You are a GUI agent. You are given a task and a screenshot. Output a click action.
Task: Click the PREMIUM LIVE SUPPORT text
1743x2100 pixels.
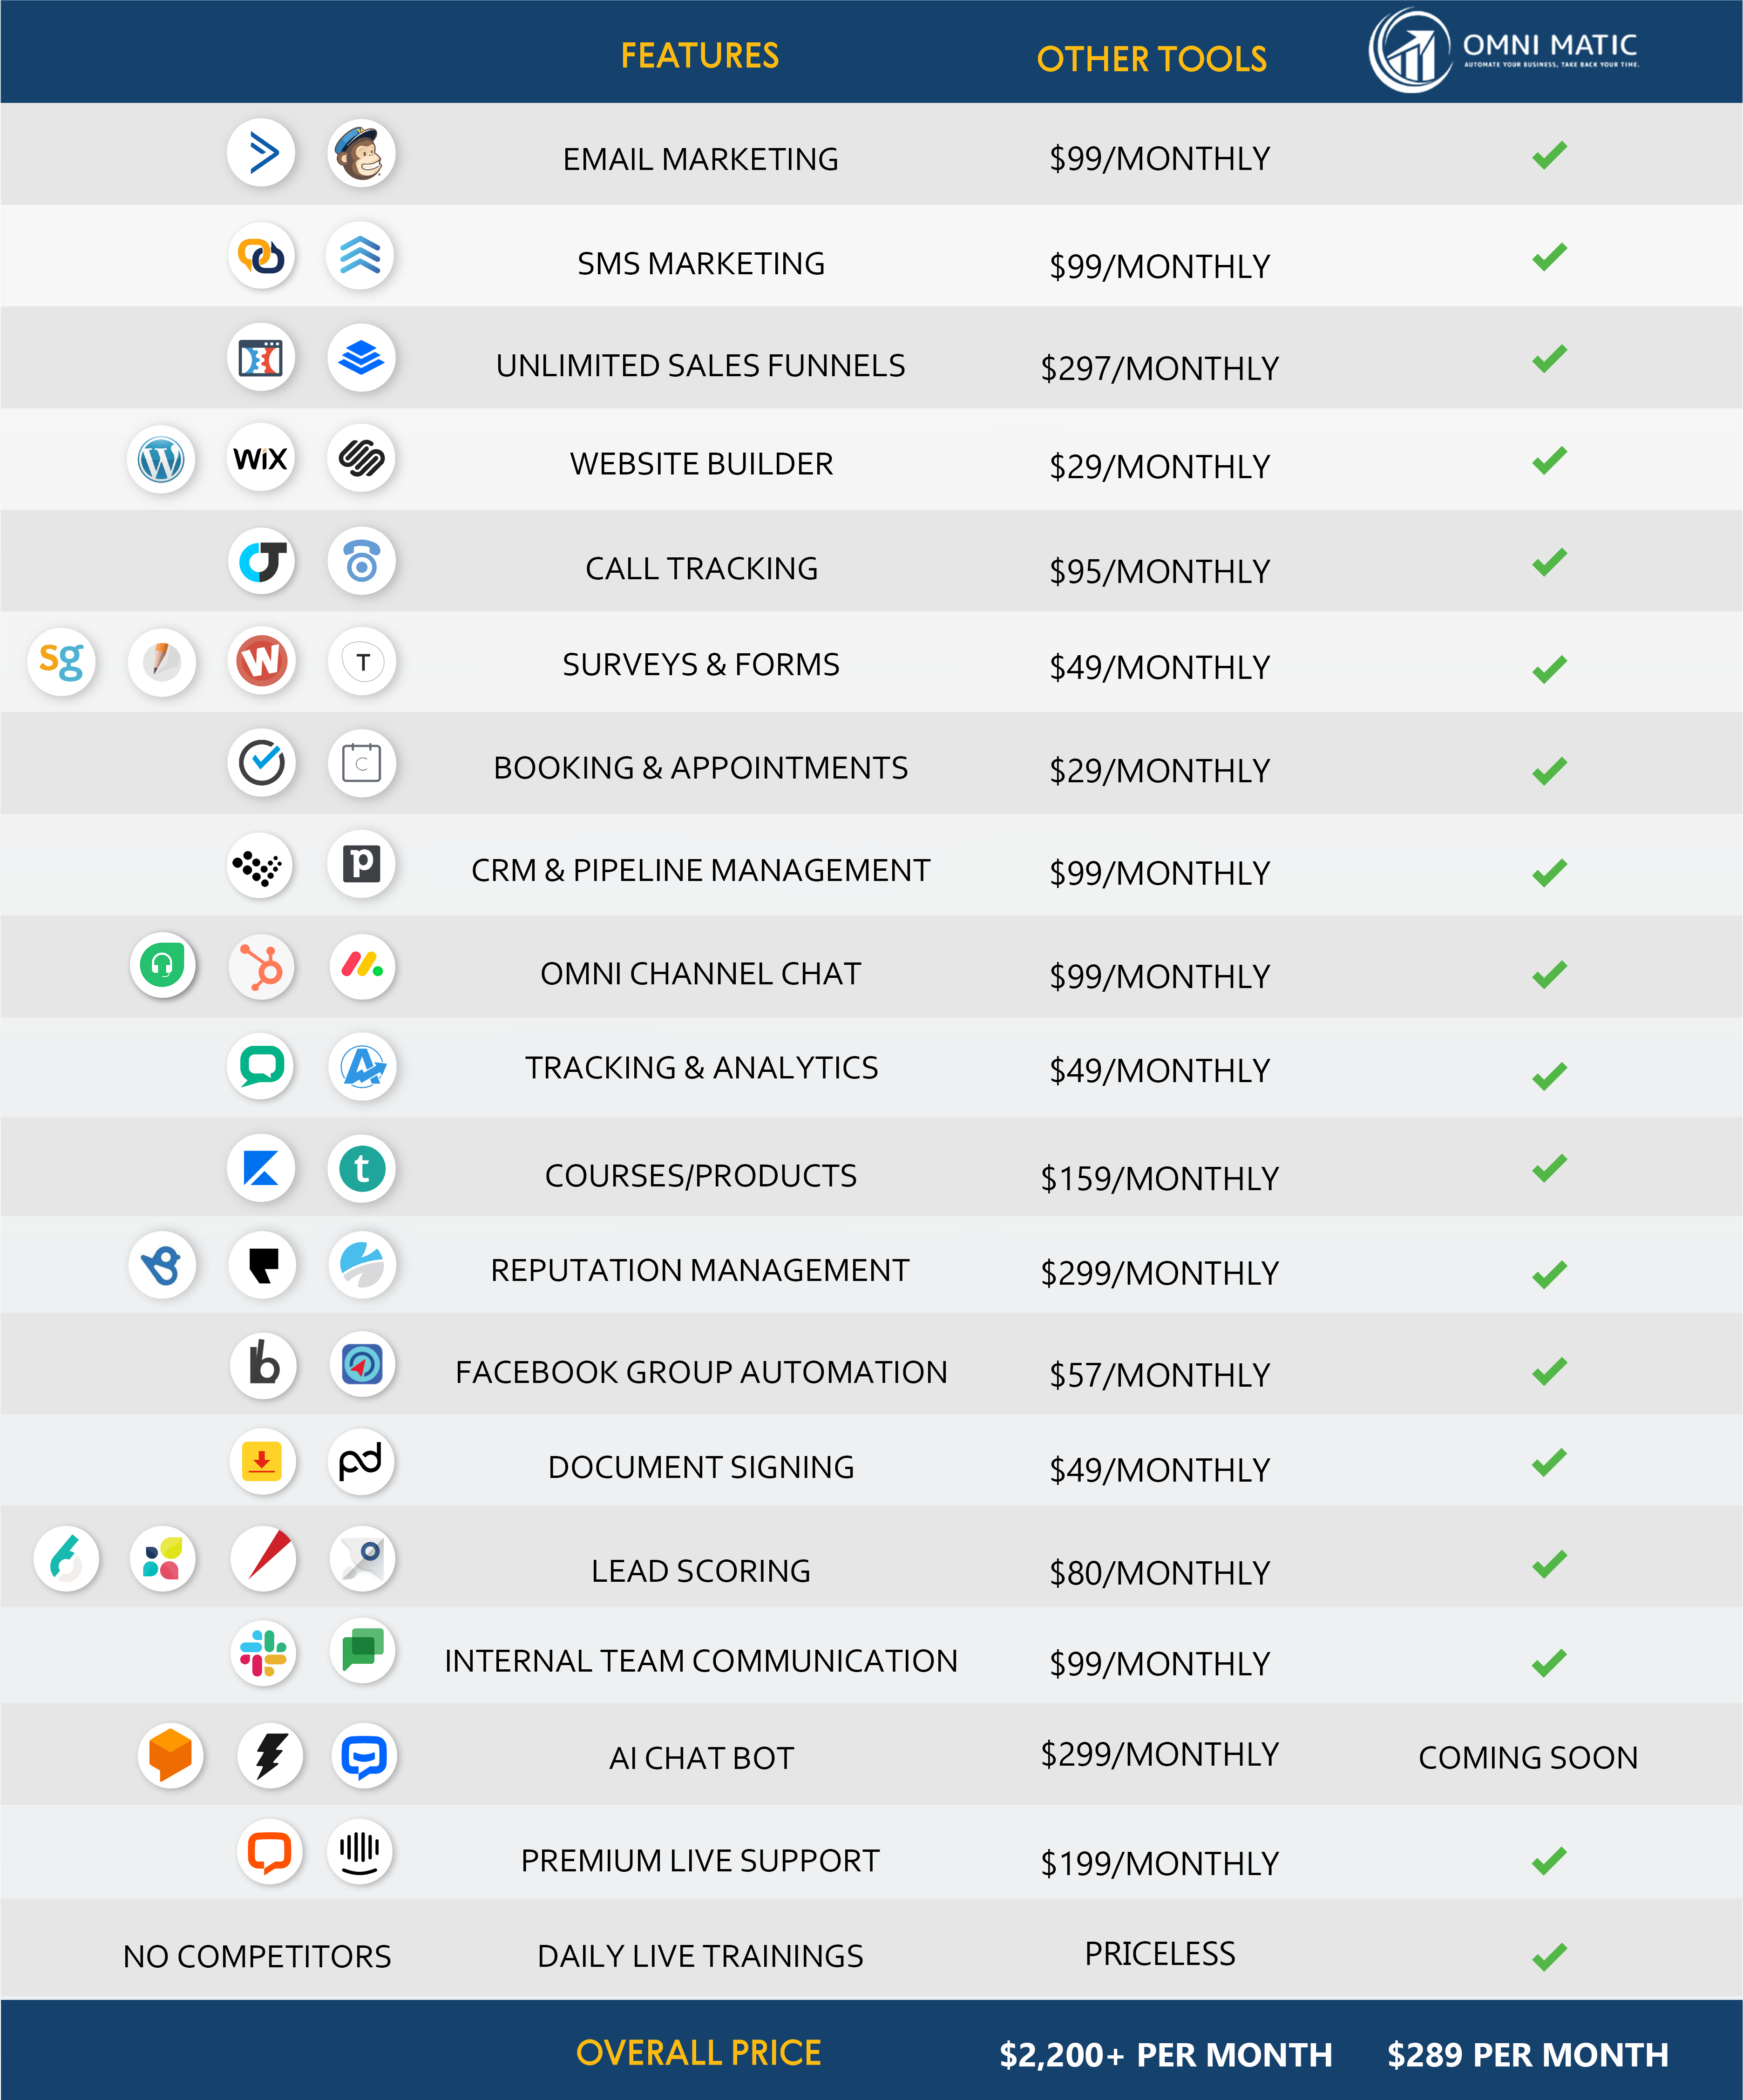click(x=700, y=1861)
